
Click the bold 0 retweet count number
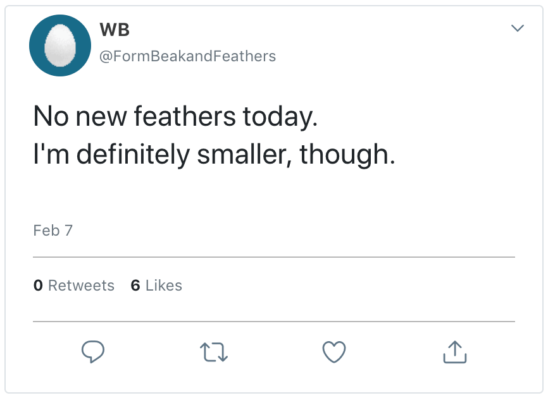pyautogui.click(x=38, y=286)
